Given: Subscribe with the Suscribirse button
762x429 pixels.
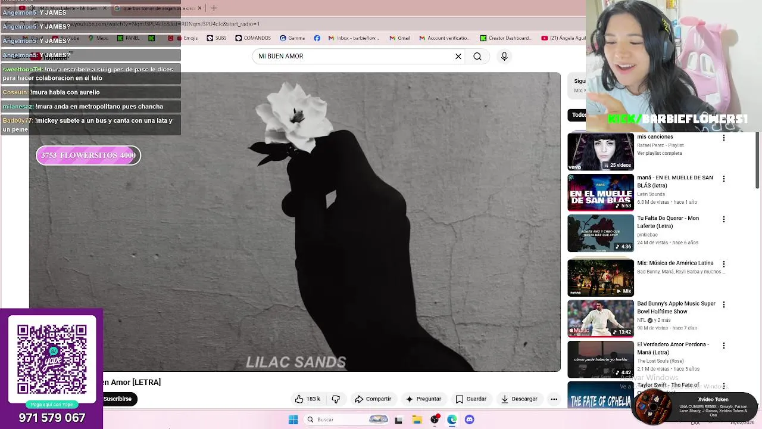Looking at the screenshot, I should pos(118,399).
